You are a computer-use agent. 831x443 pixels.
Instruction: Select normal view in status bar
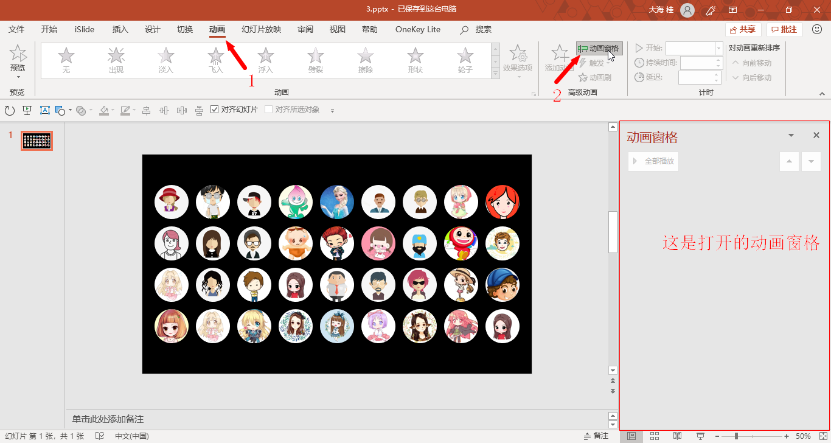point(631,436)
